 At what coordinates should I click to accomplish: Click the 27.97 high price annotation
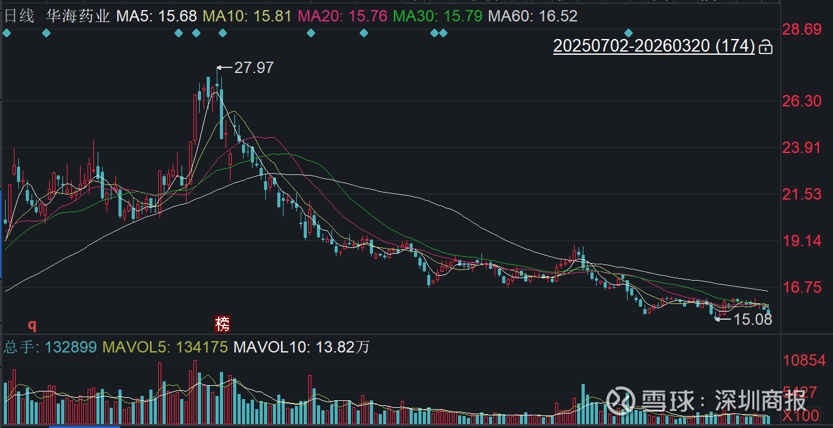254,67
